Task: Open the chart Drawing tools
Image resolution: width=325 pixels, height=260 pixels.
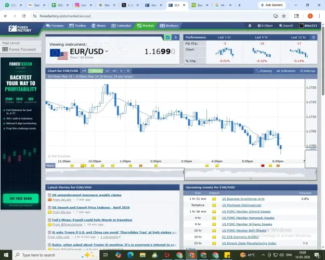Action: point(264,71)
